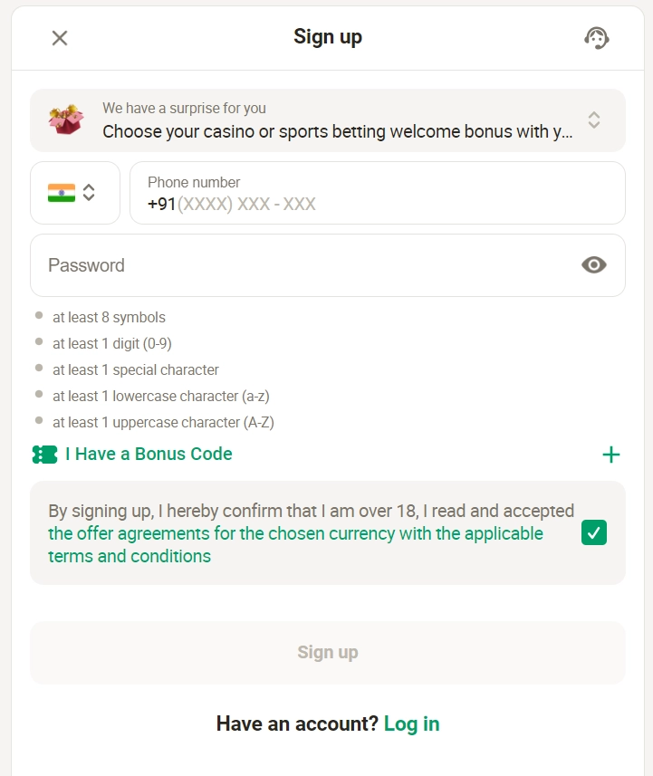Click the bonus code ticket icon

[44, 455]
